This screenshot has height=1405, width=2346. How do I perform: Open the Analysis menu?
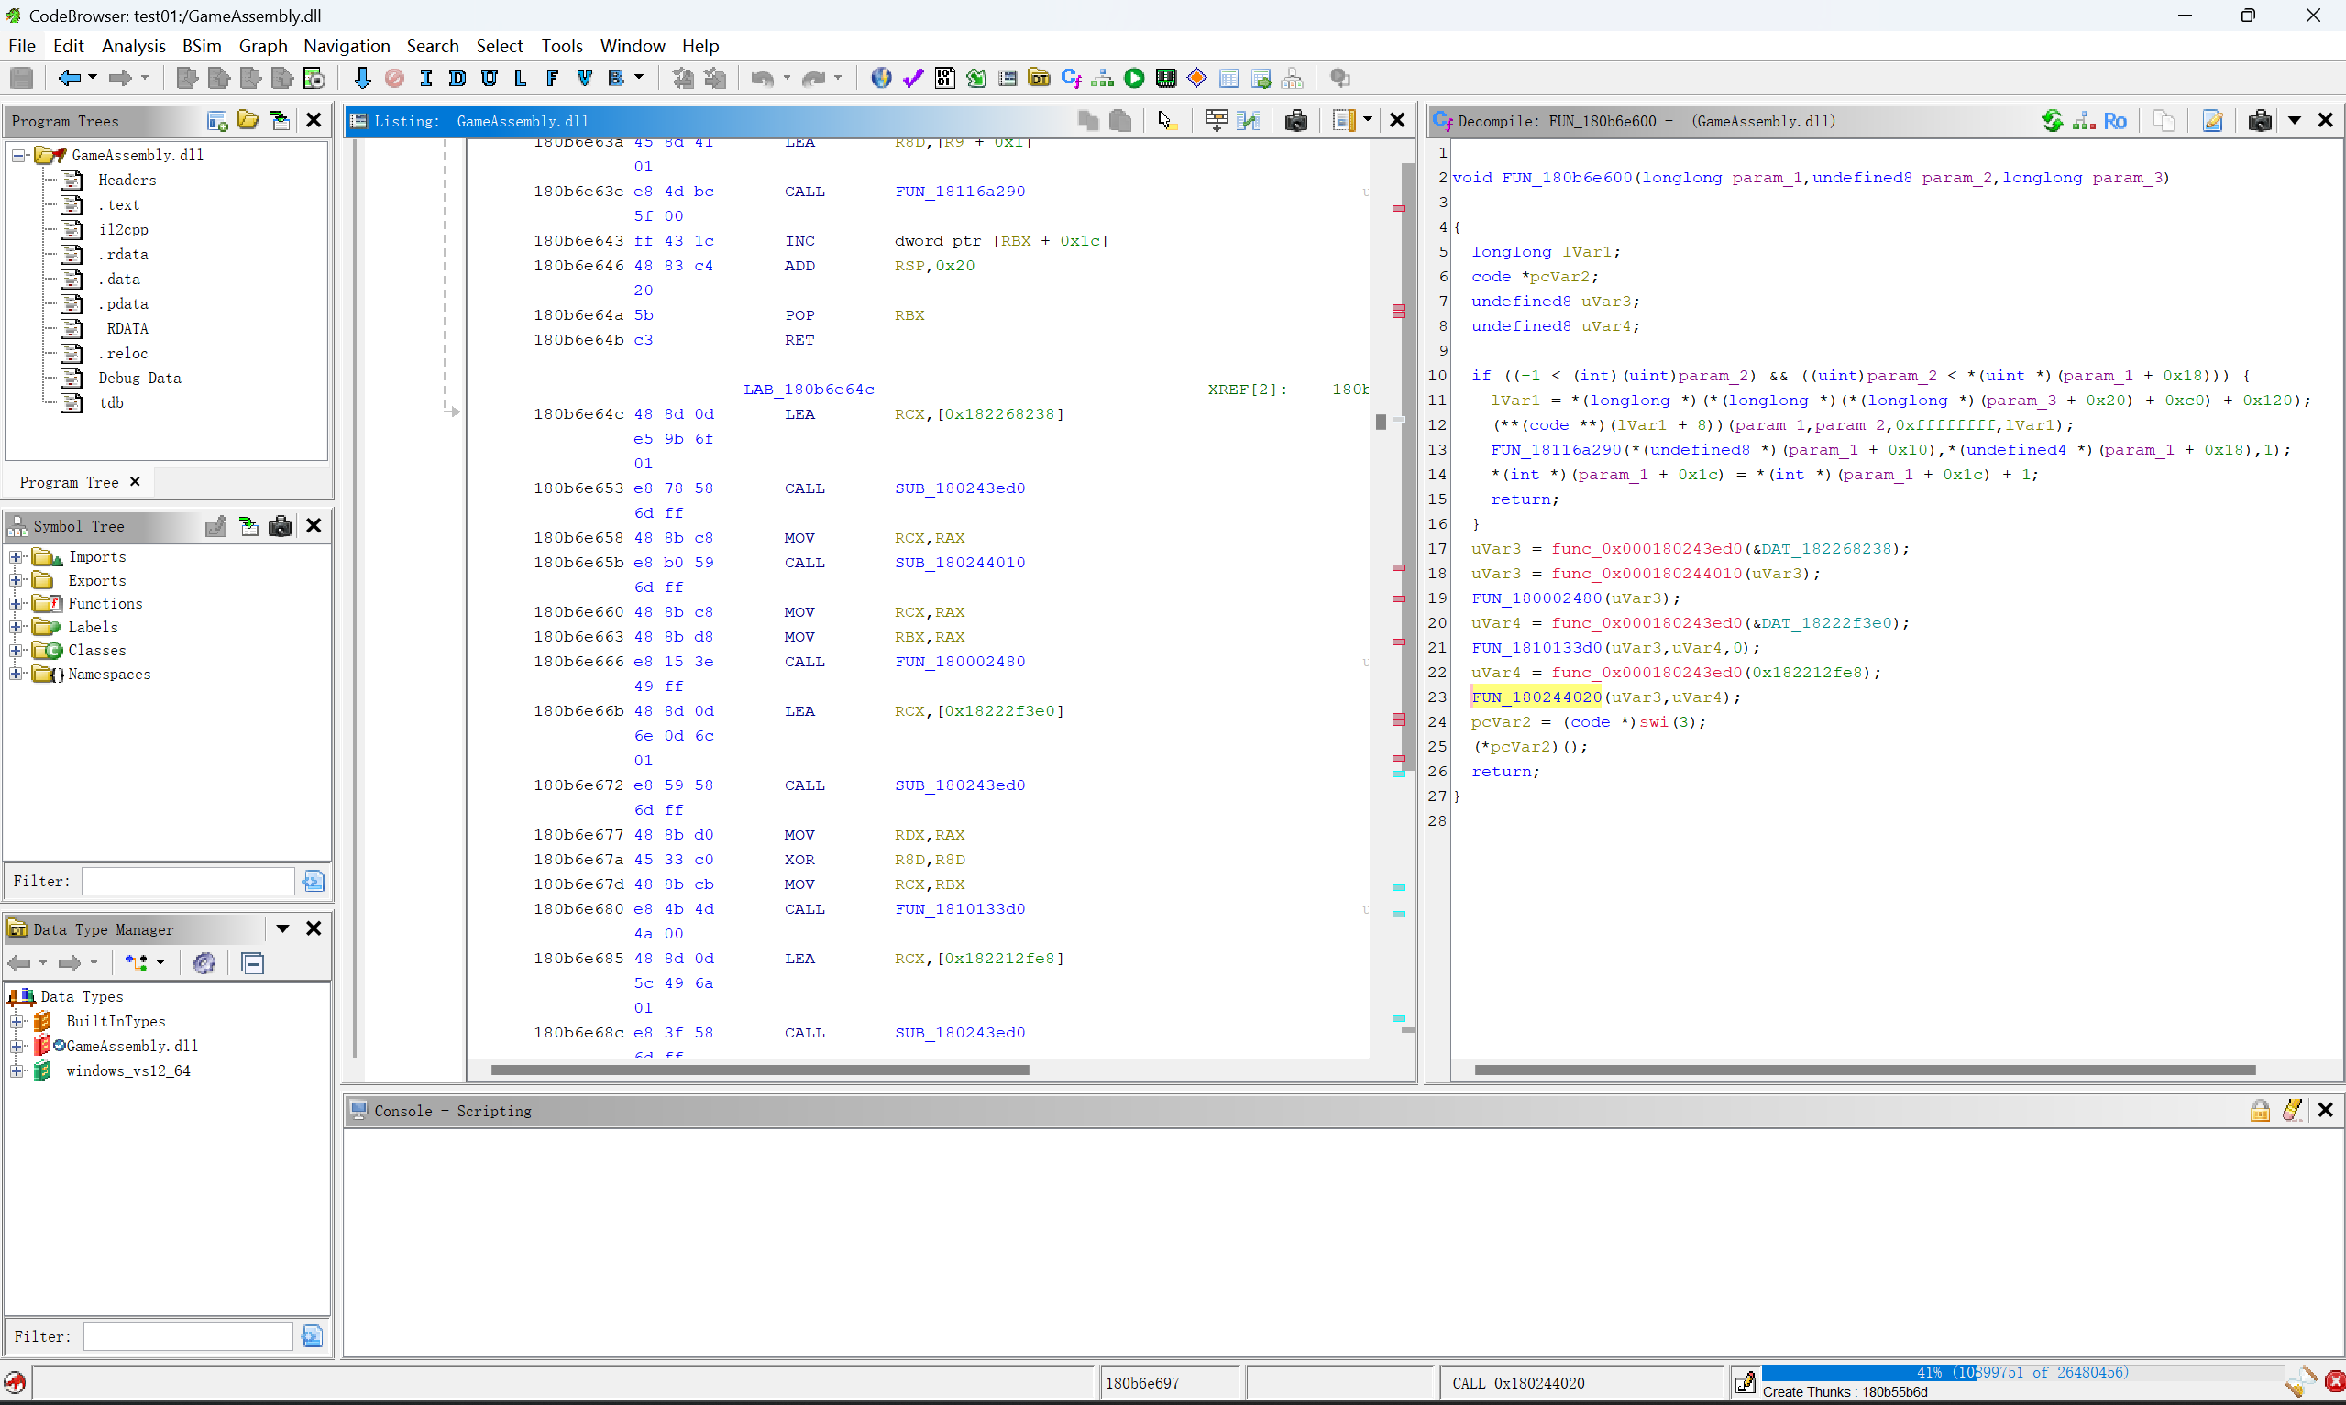(133, 46)
